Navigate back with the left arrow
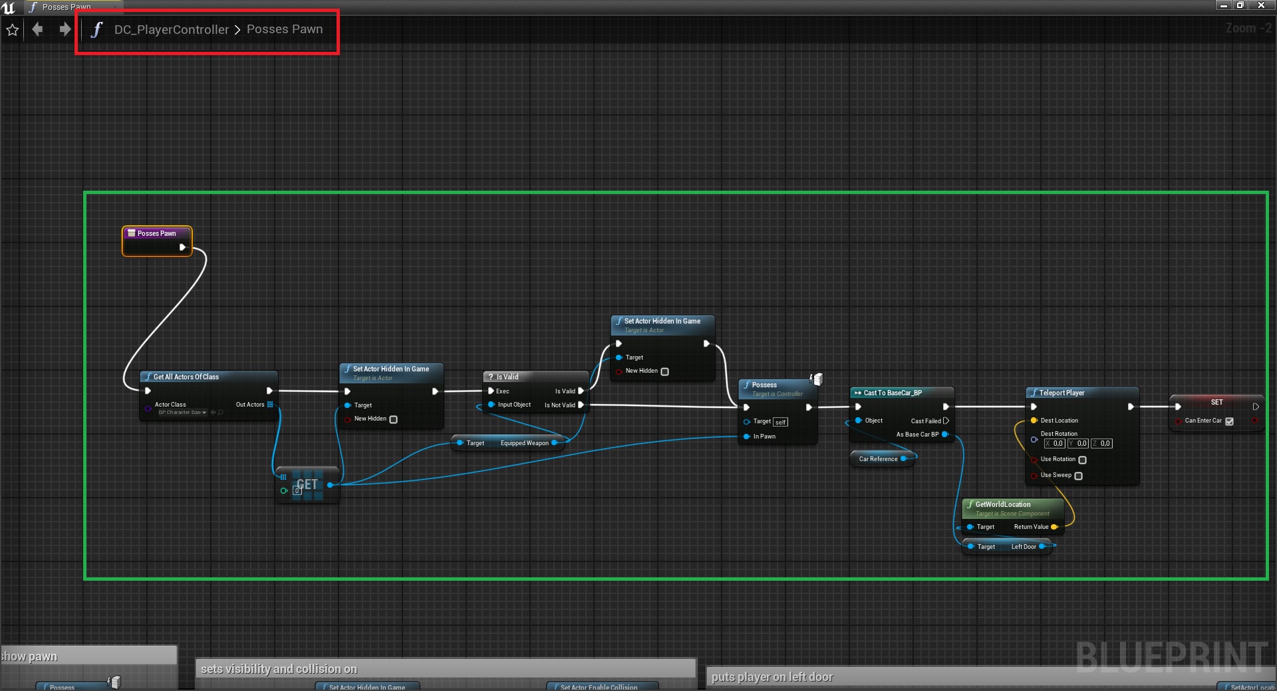The width and height of the screenshot is (1277, 691). (38, 29)
